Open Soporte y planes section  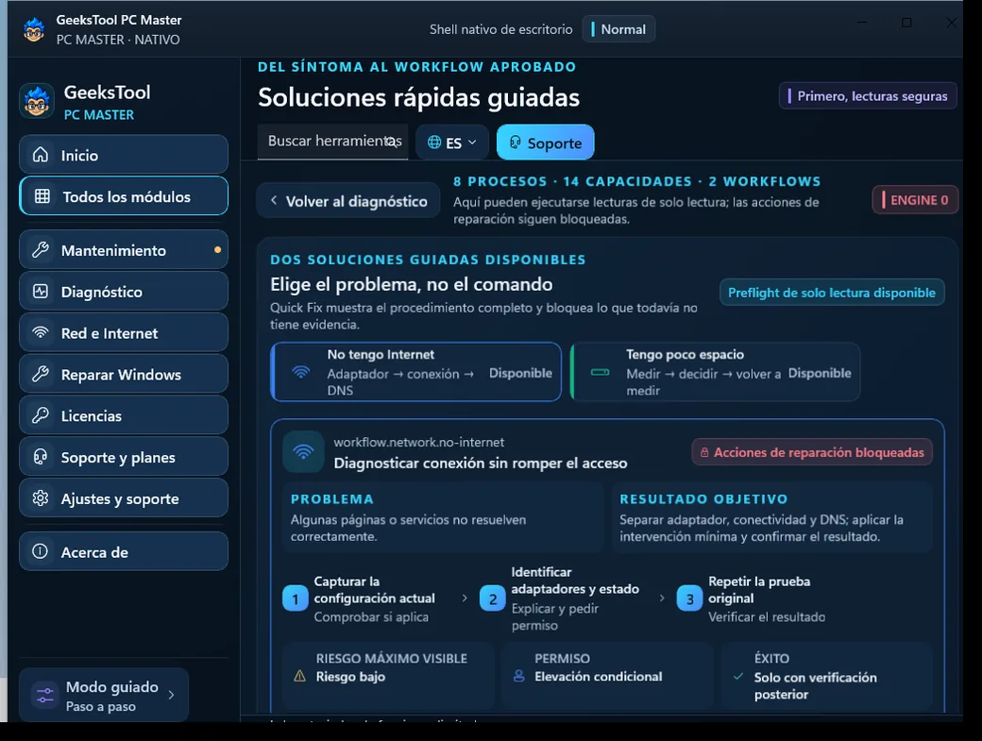click(x=124, y=456)
